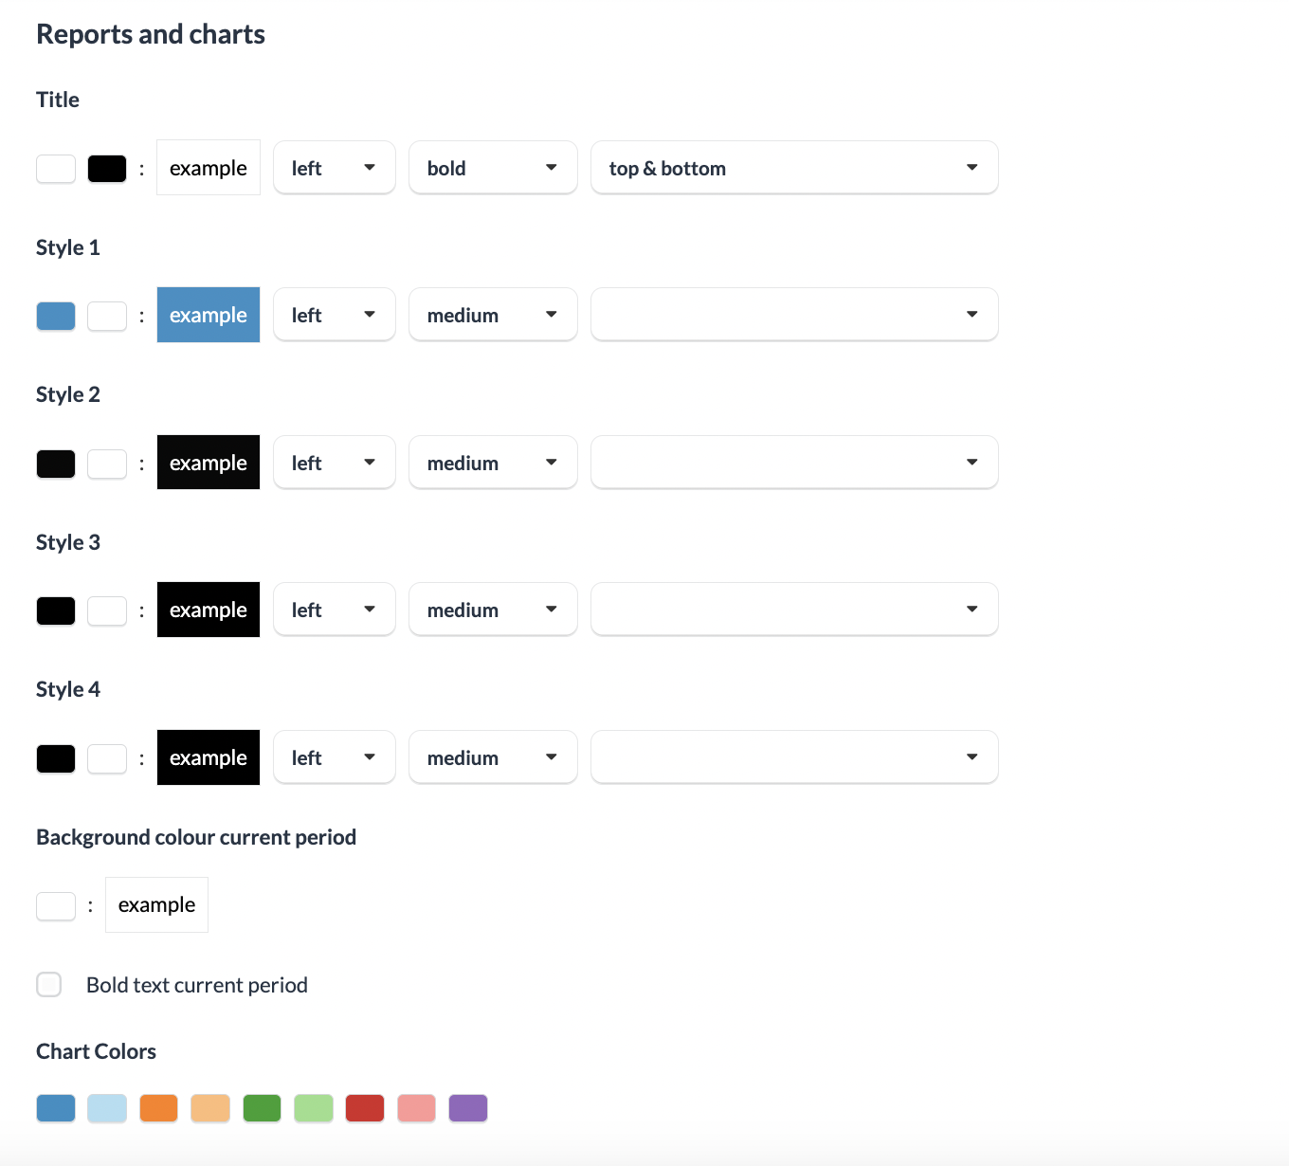Select the orange chart color swatch

coord(159,1108)
